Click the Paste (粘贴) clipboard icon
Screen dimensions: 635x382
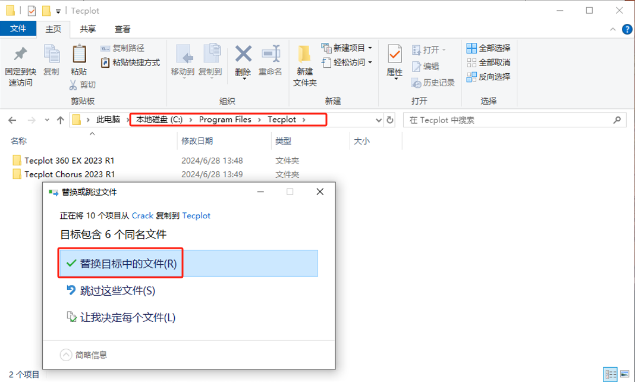(x=79, y=54)
